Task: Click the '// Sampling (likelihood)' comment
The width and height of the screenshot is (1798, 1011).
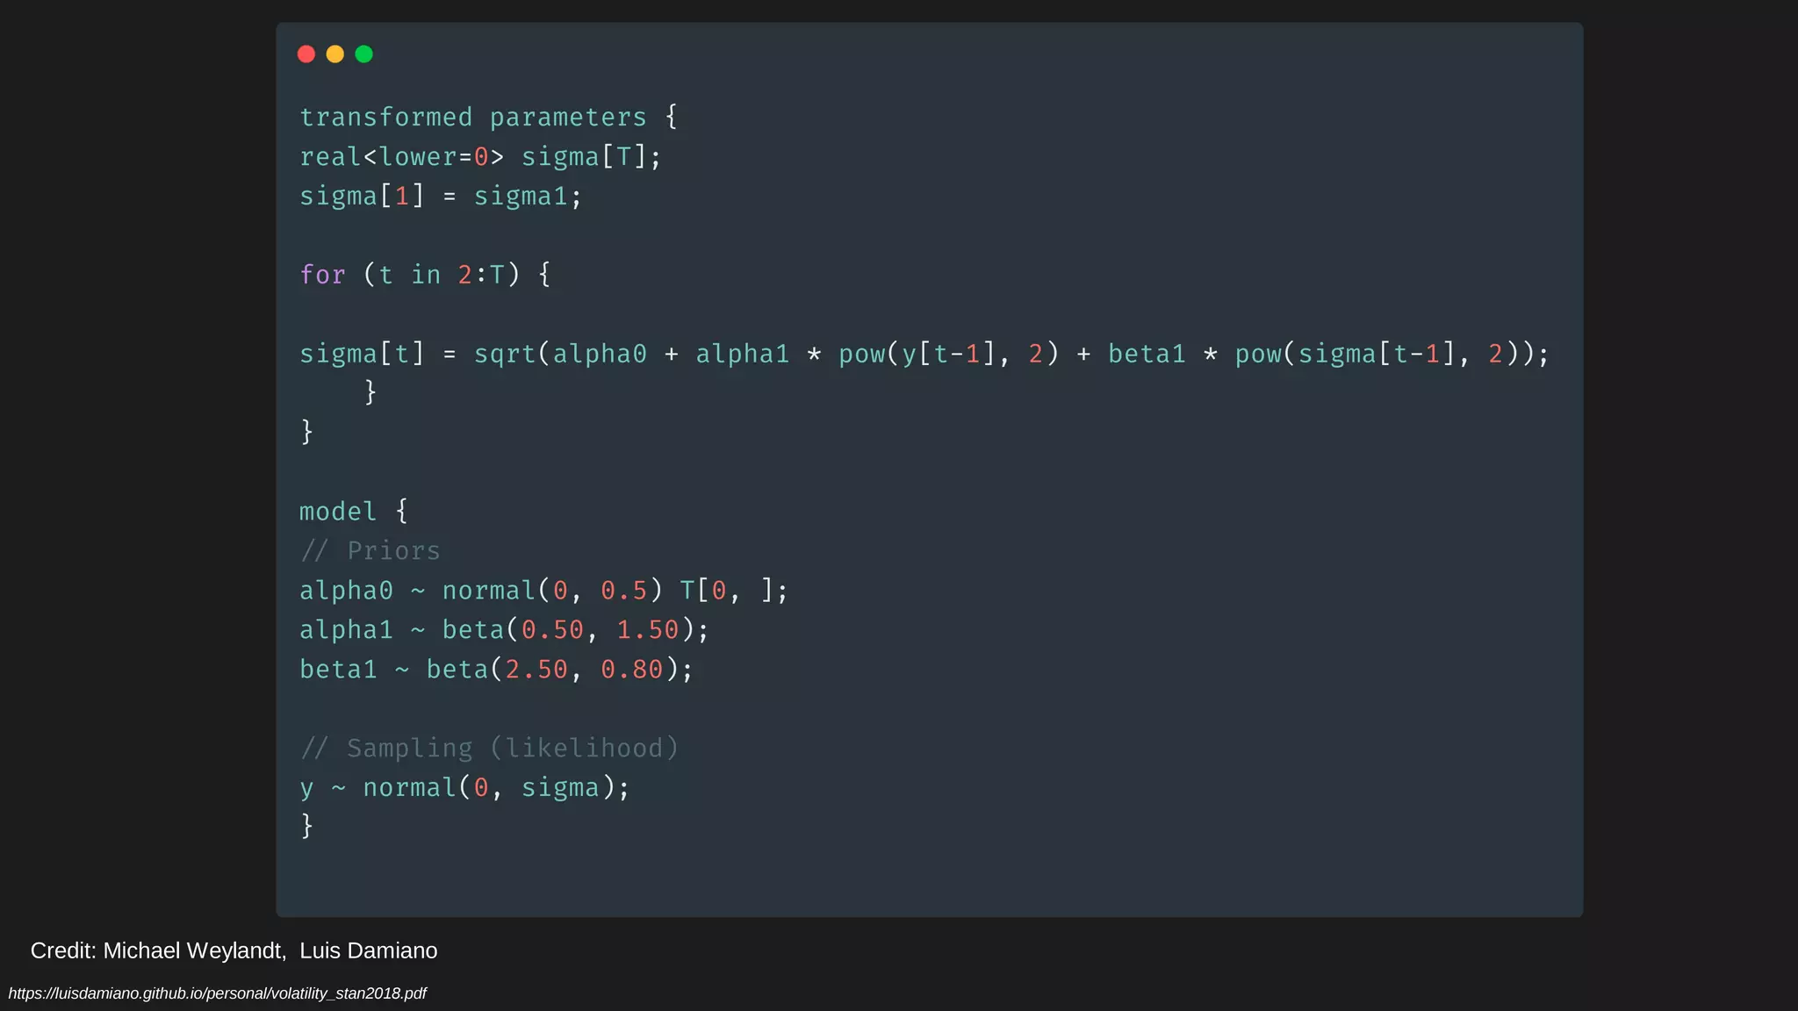Action: [490, 748]
